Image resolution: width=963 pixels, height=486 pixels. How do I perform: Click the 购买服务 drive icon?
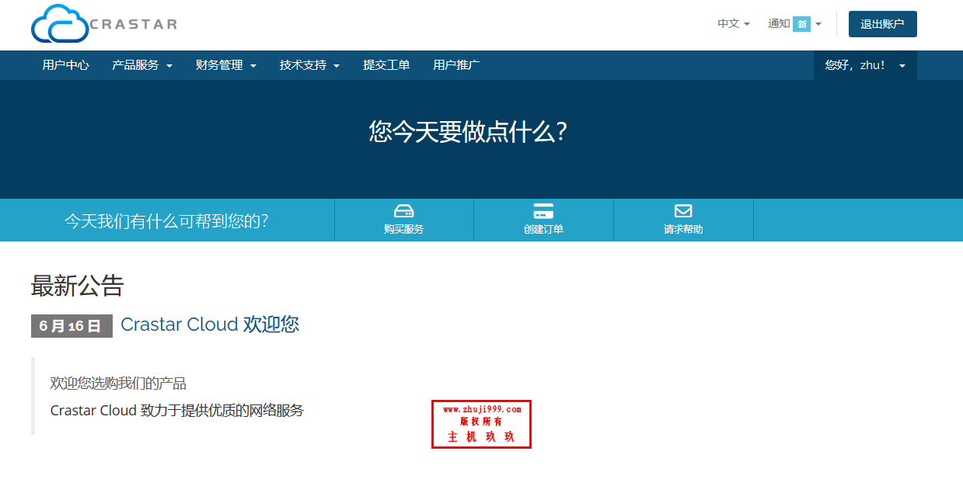[x=404, y=211]
